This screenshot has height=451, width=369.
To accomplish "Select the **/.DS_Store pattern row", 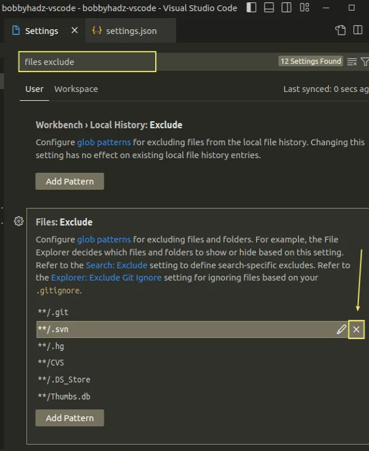I will click(200, 380).
